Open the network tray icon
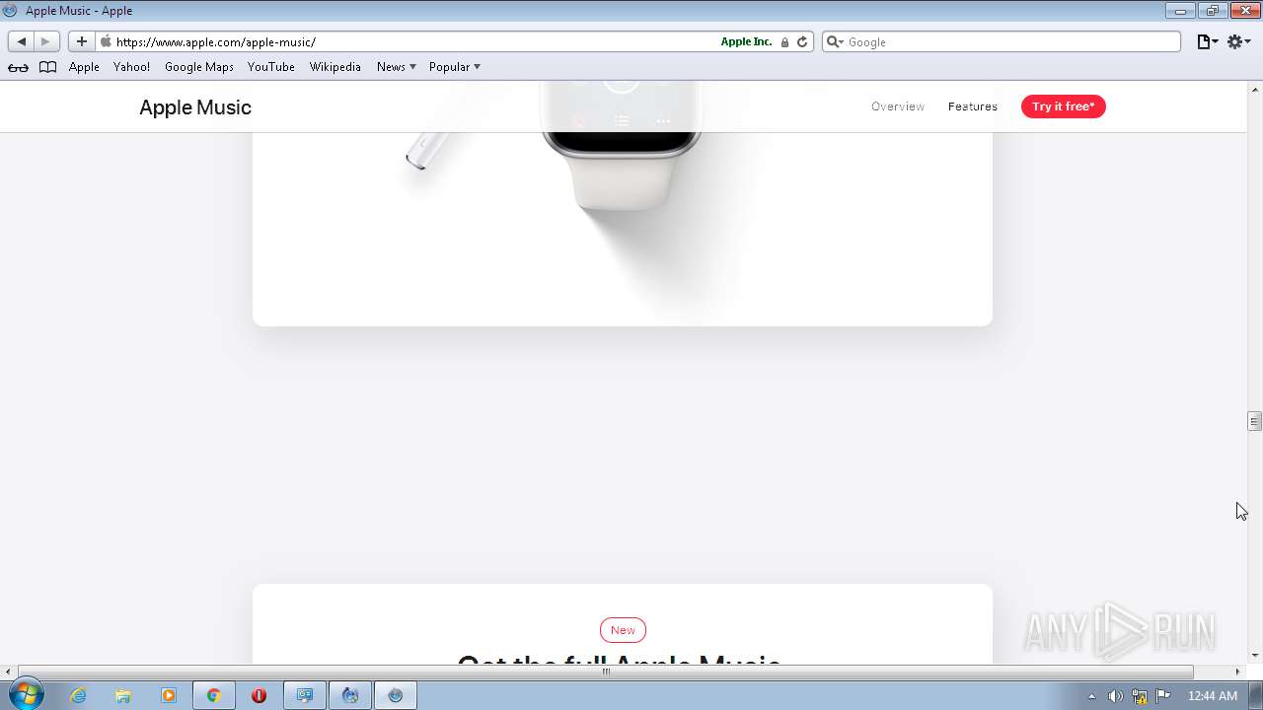 [x=1140, y=696]
